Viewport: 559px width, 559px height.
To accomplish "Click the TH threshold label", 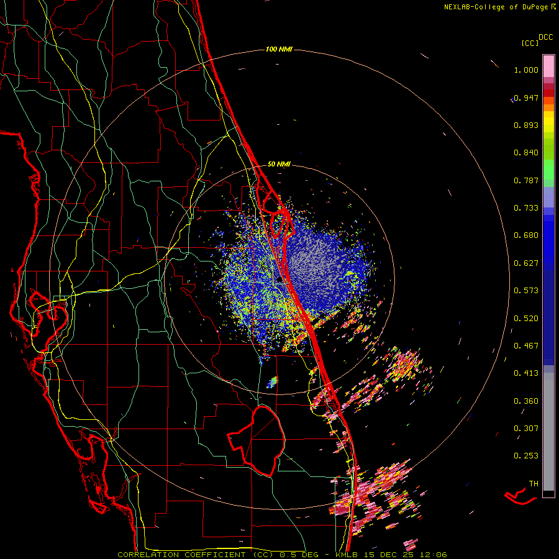I will coord(534,484).
